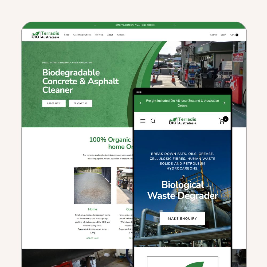Click the Home driveway stain thumbnail
267x267 pixels.
coord(92,186)
